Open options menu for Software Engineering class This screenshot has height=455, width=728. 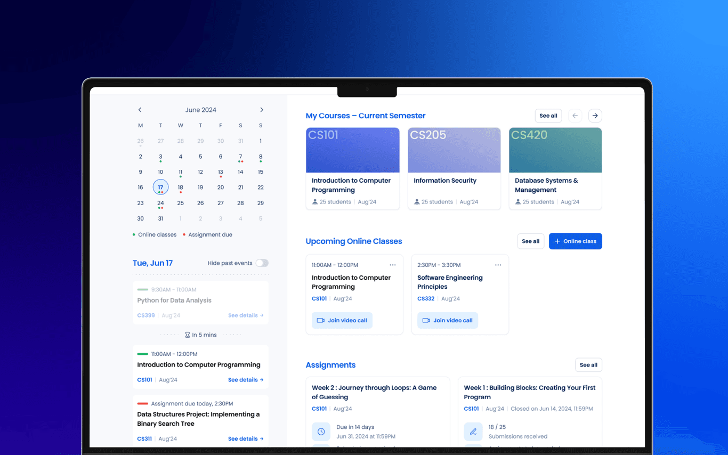[498, 265]
